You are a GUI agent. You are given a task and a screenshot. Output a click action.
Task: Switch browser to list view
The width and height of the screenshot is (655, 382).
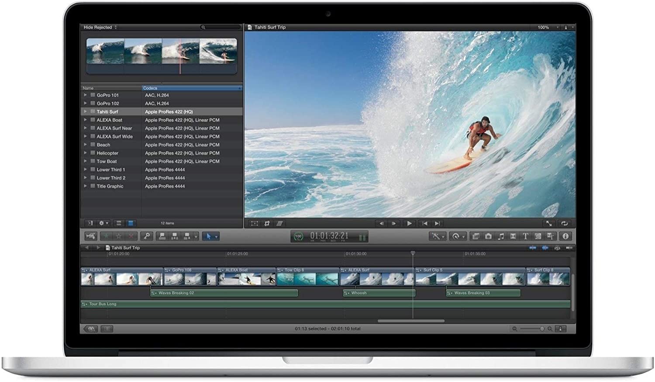(x=130, y=223)
